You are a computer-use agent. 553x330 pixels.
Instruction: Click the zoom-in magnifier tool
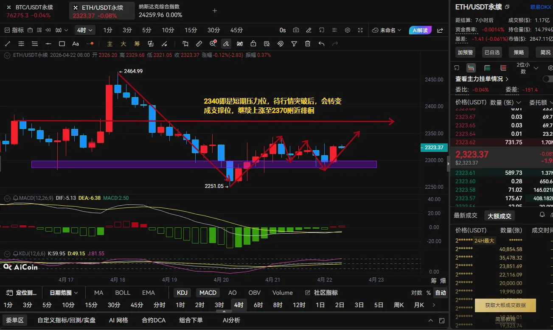coord(213,44)
